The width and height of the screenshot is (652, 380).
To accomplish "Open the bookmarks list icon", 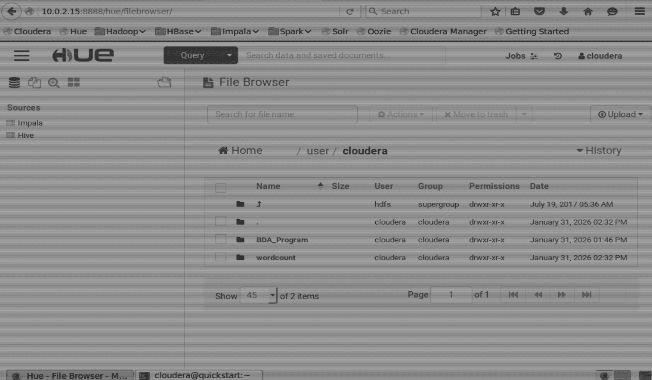I will (515, 12).
